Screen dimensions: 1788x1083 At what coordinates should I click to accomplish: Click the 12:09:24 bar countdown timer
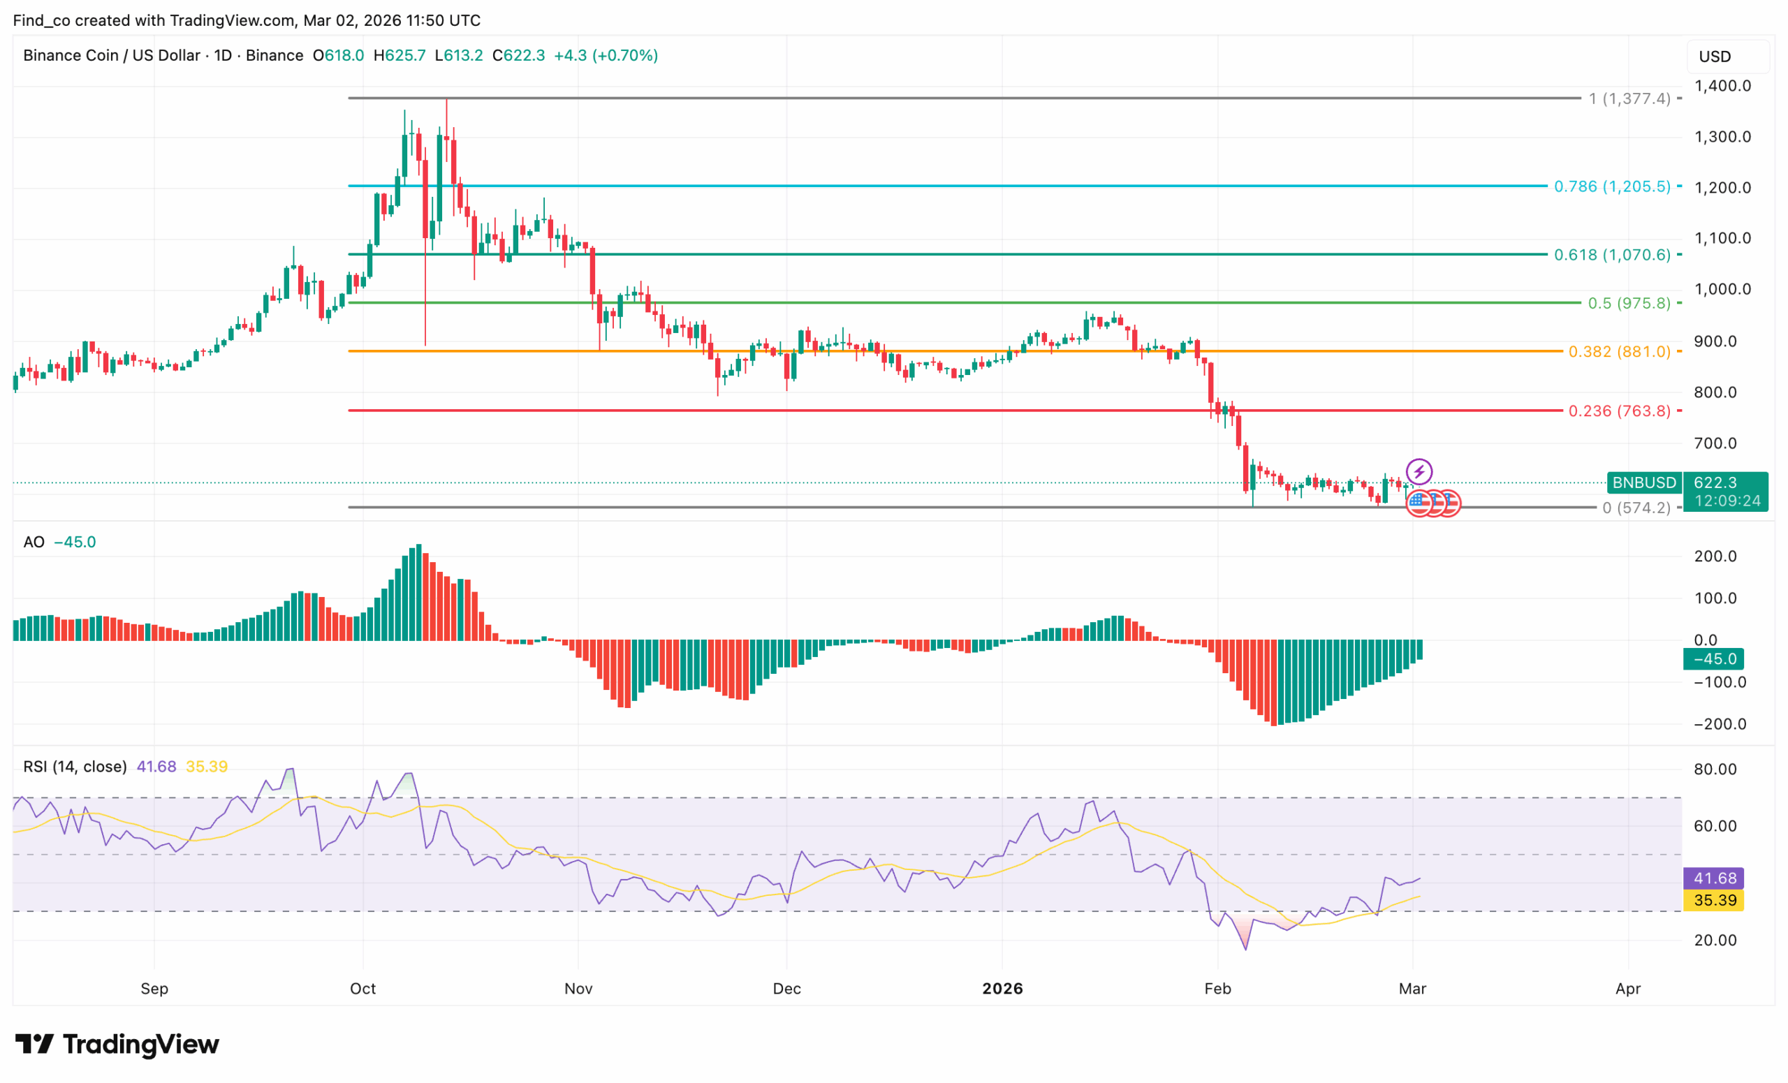click(x=1727, y=501)
